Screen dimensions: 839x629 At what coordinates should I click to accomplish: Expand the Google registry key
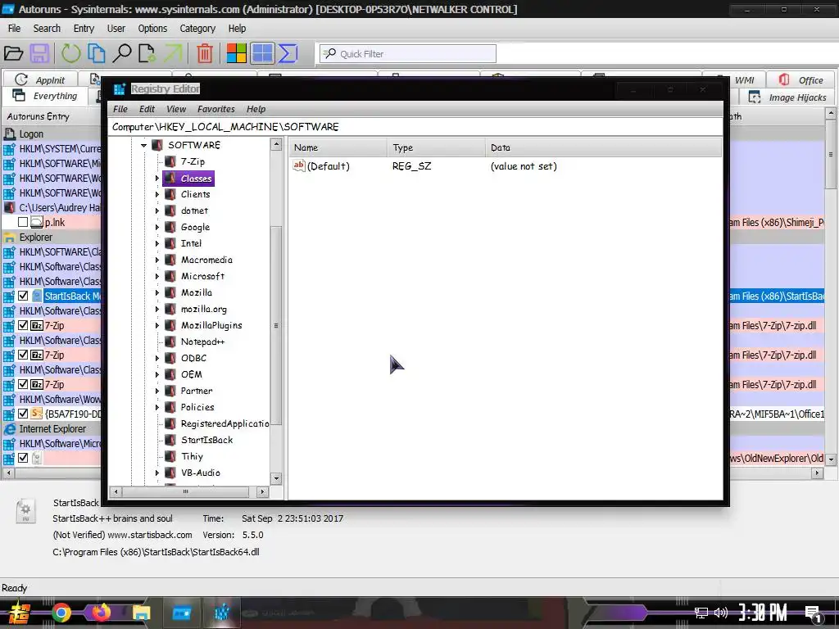[x=156, y=228]
